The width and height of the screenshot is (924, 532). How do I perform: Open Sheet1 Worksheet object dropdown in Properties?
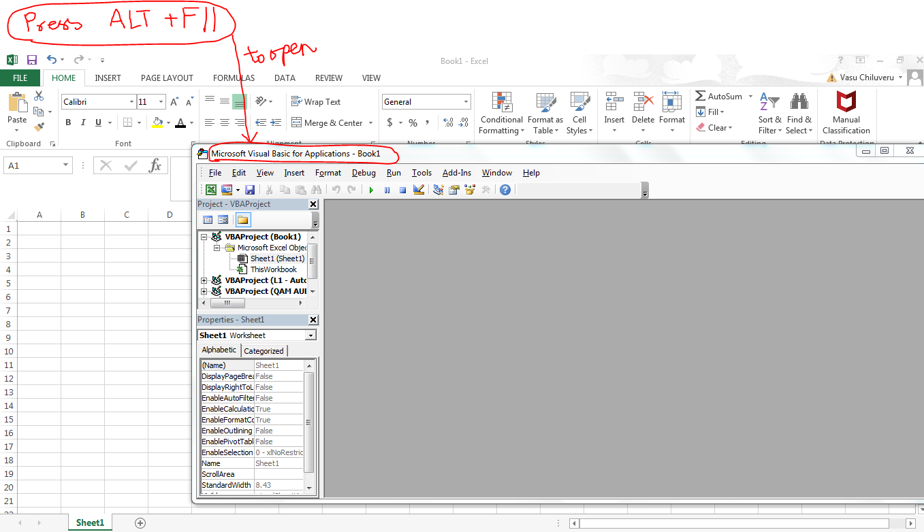[x=310, y=335]
